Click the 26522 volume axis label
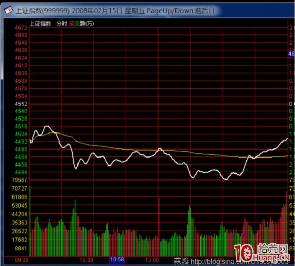The width and height of the screenshot is (295, 266). (x=19, y=231)
